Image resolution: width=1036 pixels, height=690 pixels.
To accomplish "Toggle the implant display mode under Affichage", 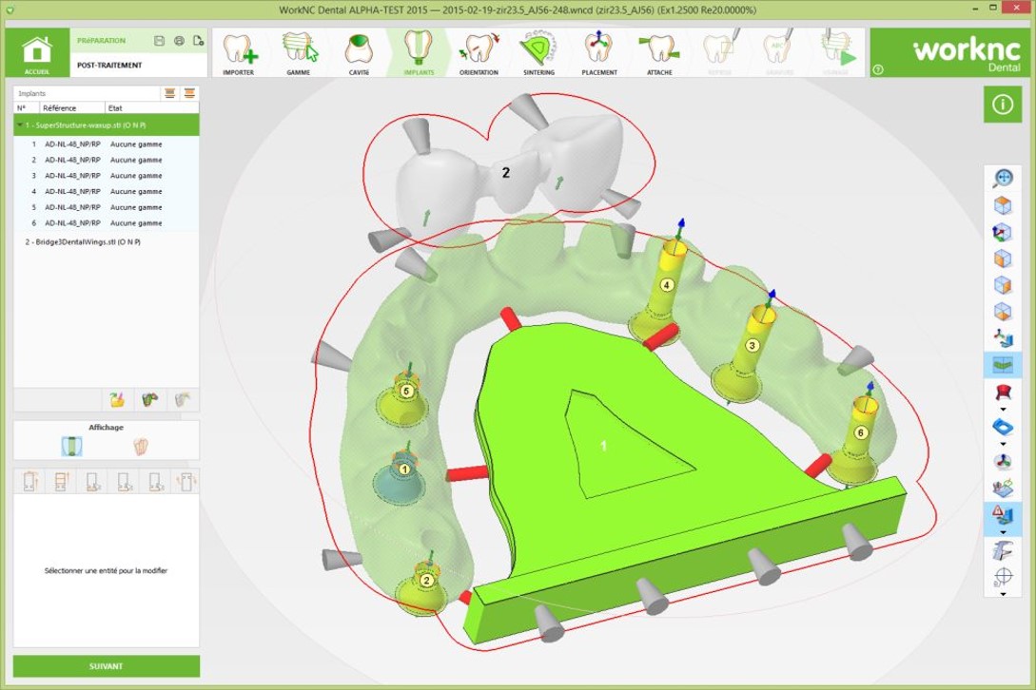I will coord(70,445).
